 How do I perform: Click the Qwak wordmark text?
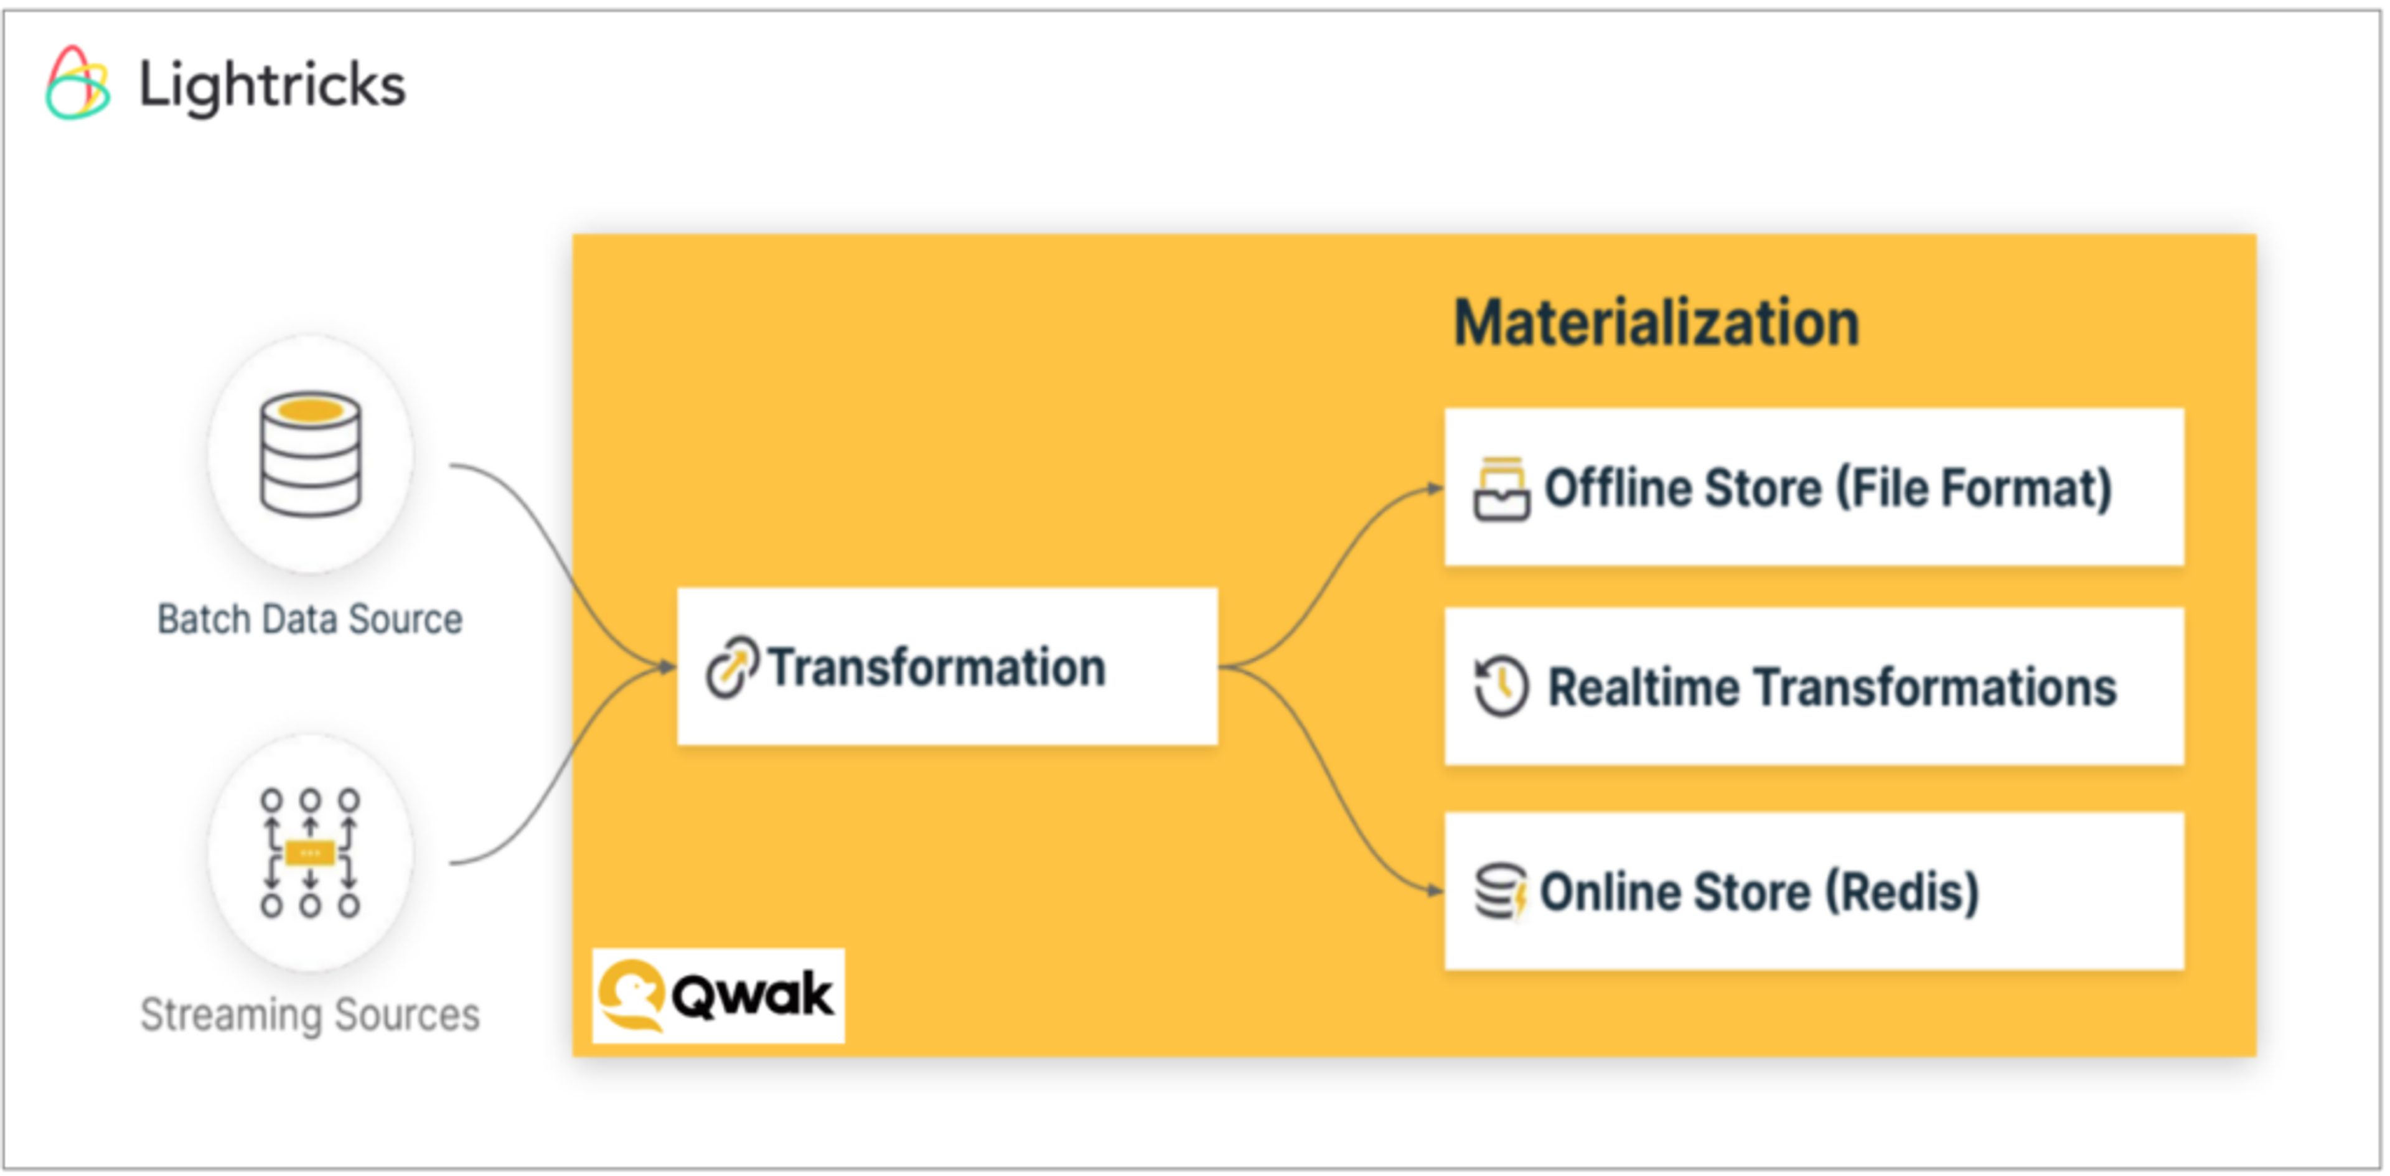pos(751,995)
